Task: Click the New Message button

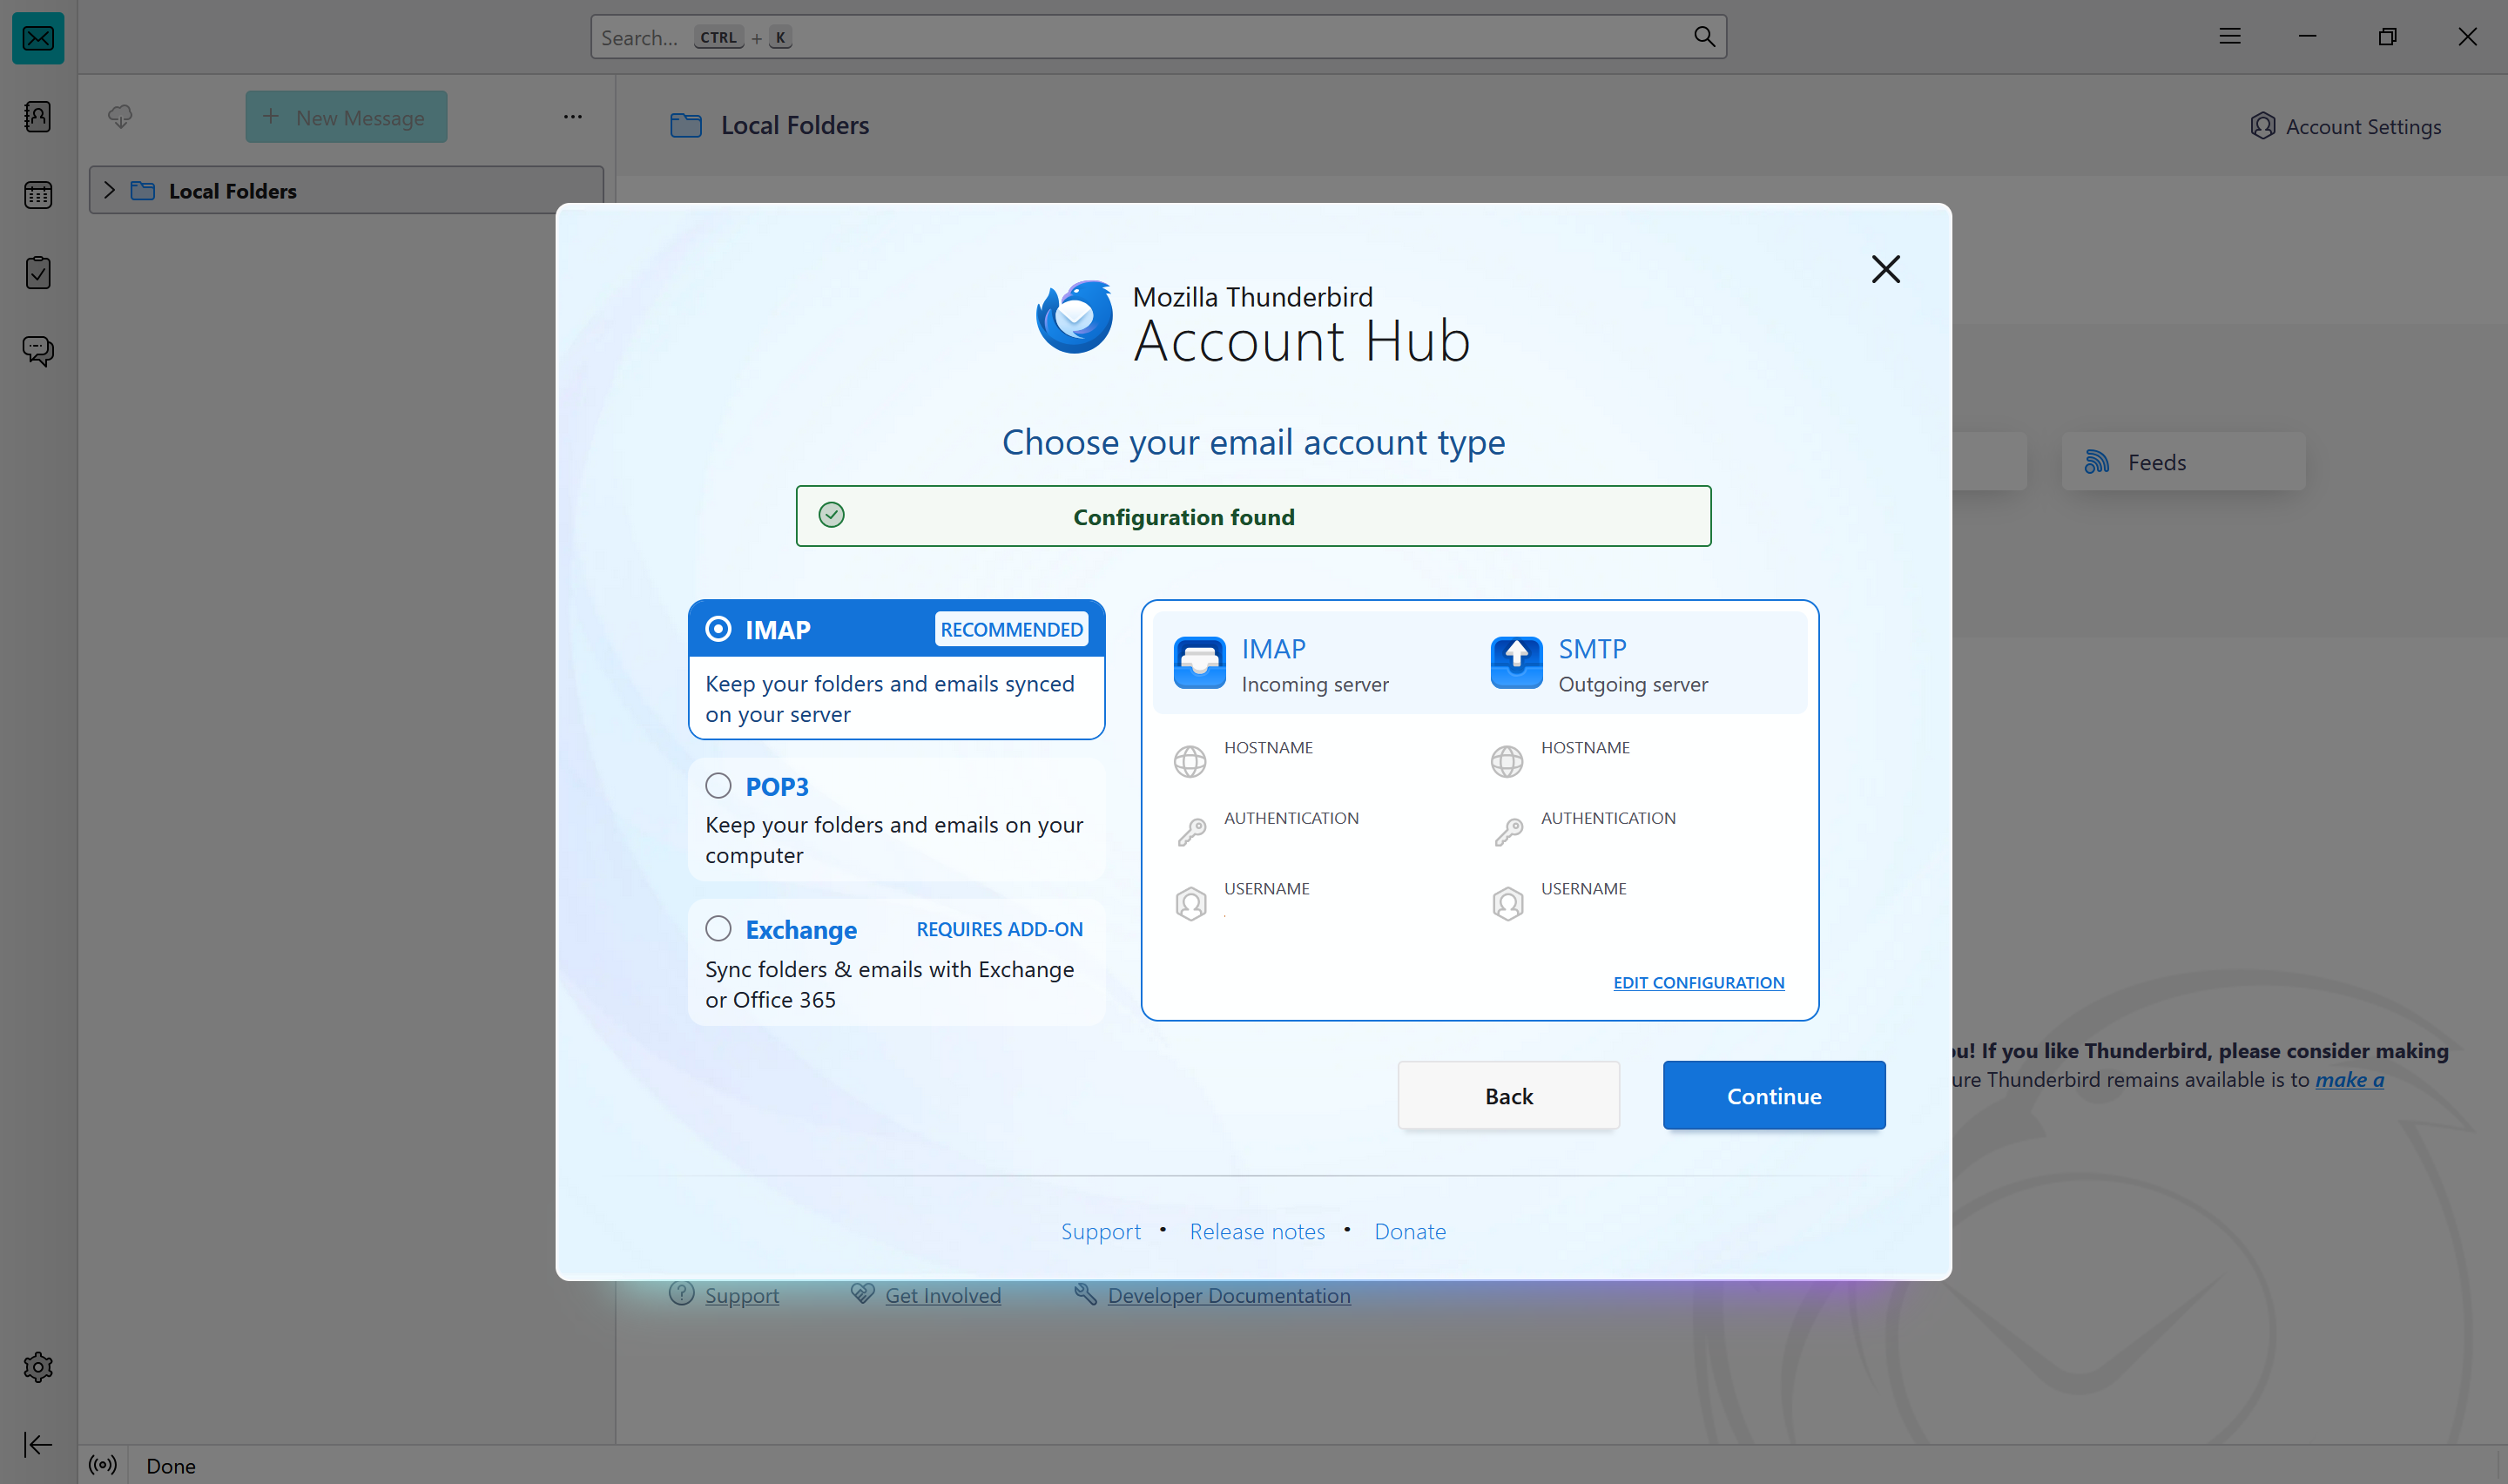Action: (x=346, y=117)
